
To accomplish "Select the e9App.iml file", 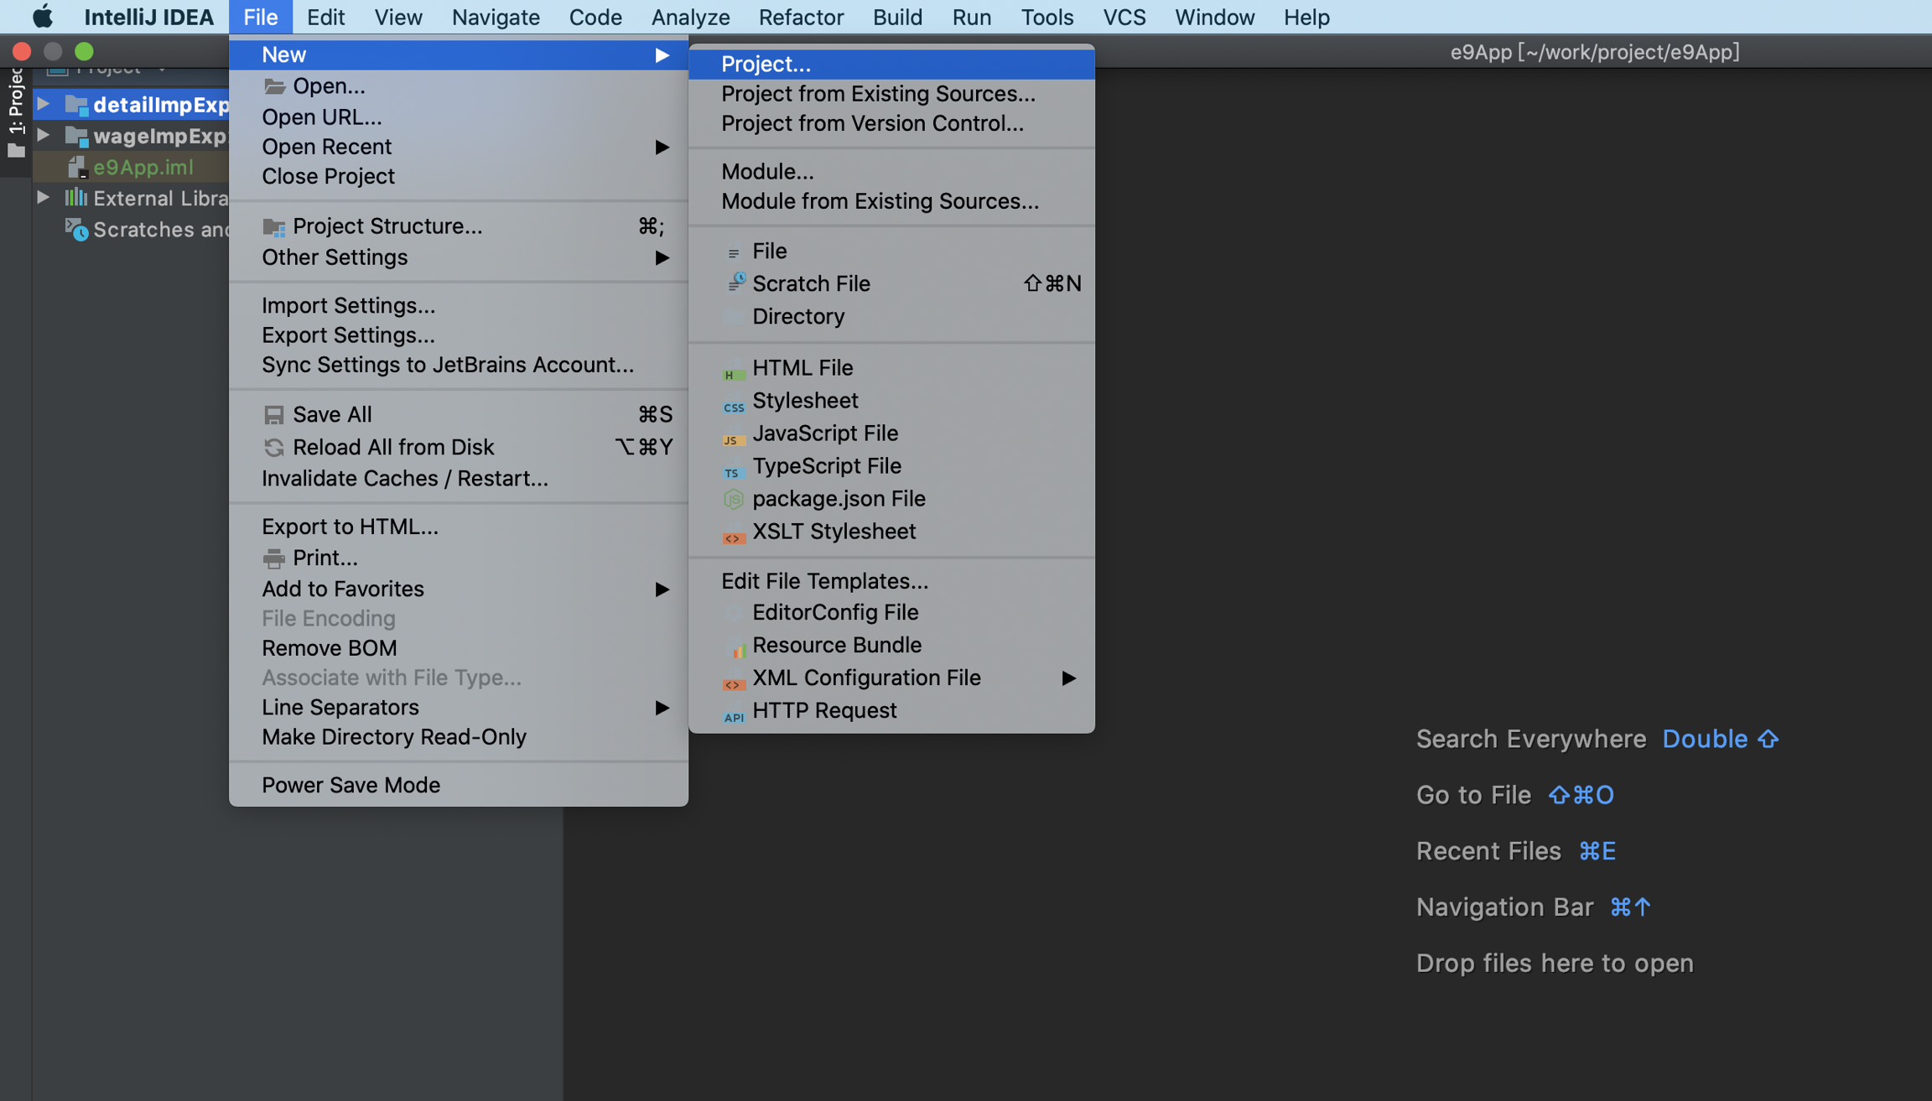I will click(x=143, y=167).
